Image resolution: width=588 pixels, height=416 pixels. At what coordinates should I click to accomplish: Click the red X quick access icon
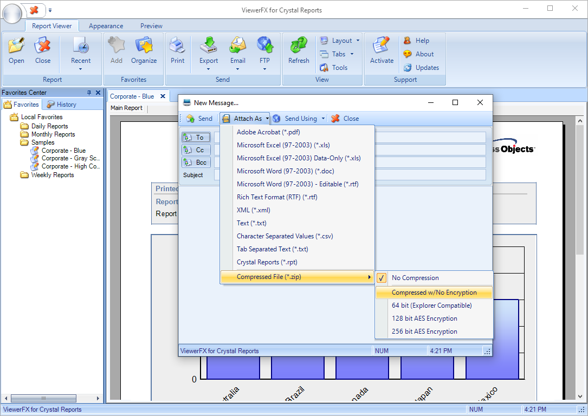point(34,10)
